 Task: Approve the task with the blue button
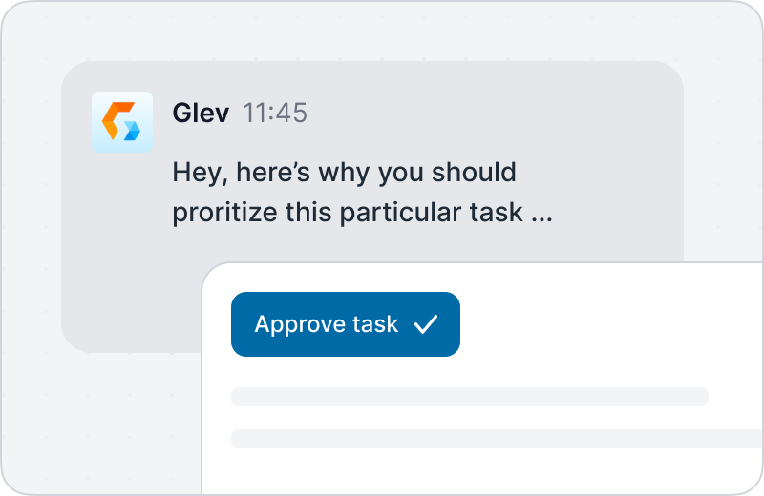tap(346, 324)
